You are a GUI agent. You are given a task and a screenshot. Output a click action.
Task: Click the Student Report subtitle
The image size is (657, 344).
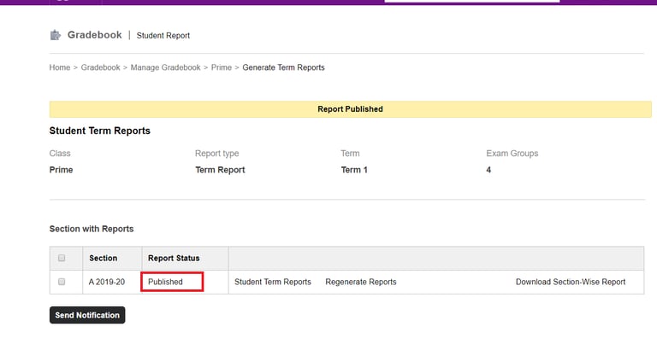point(163,36)
